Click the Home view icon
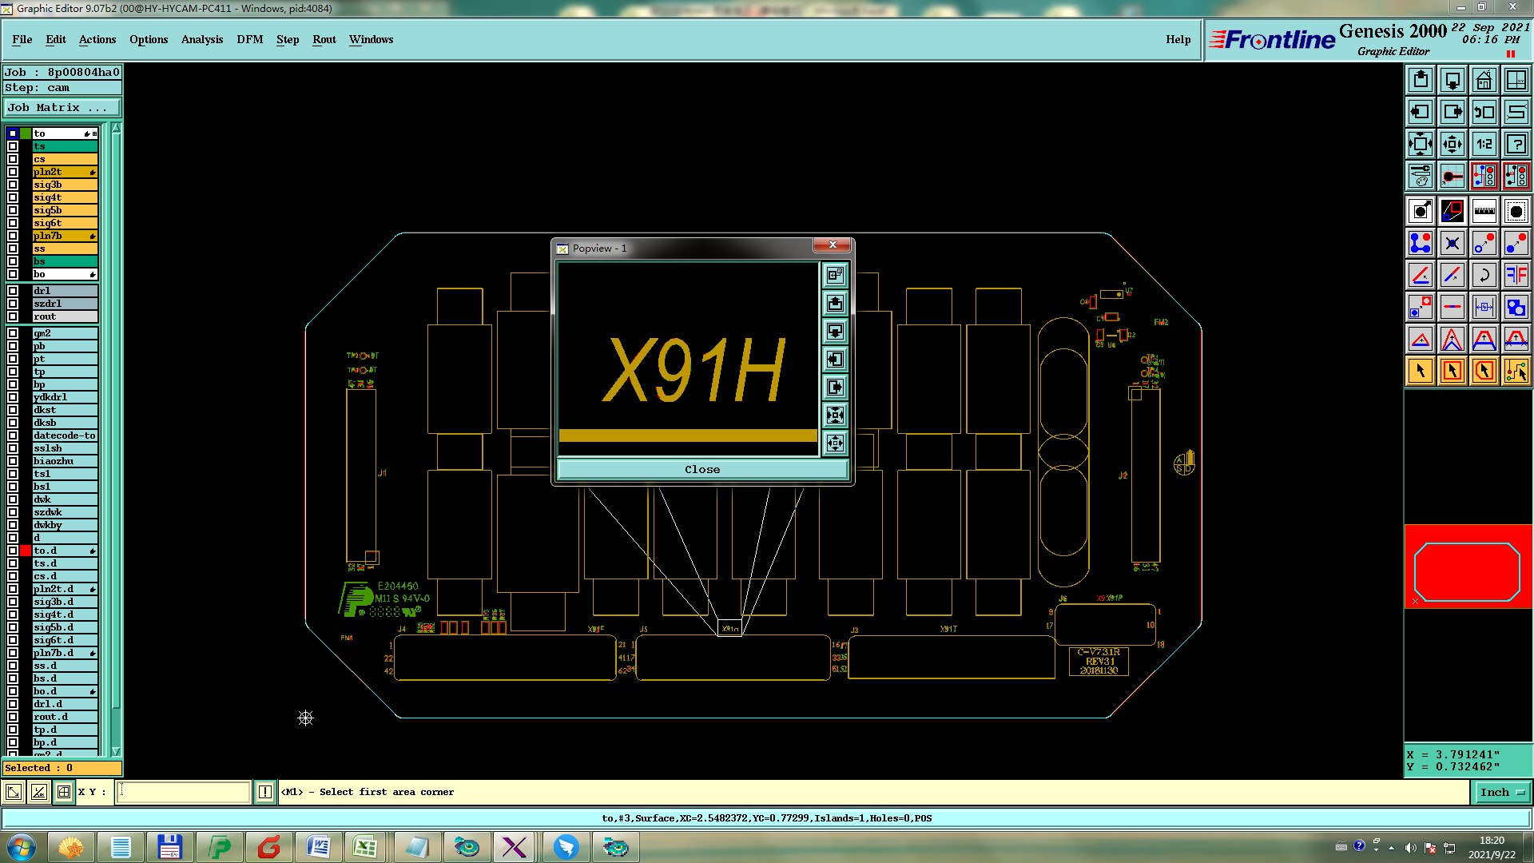Viewport: 1534px width, 863px height. pos(1484,80)
